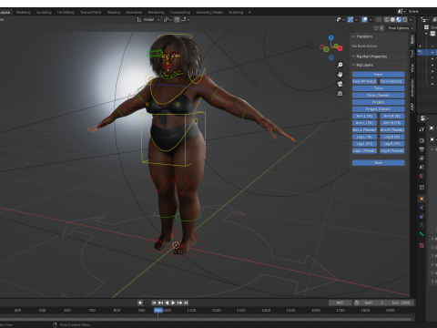
Task: Toggle camera view icon in viewport
Action: pyautogui.click(x=340, y=84)
